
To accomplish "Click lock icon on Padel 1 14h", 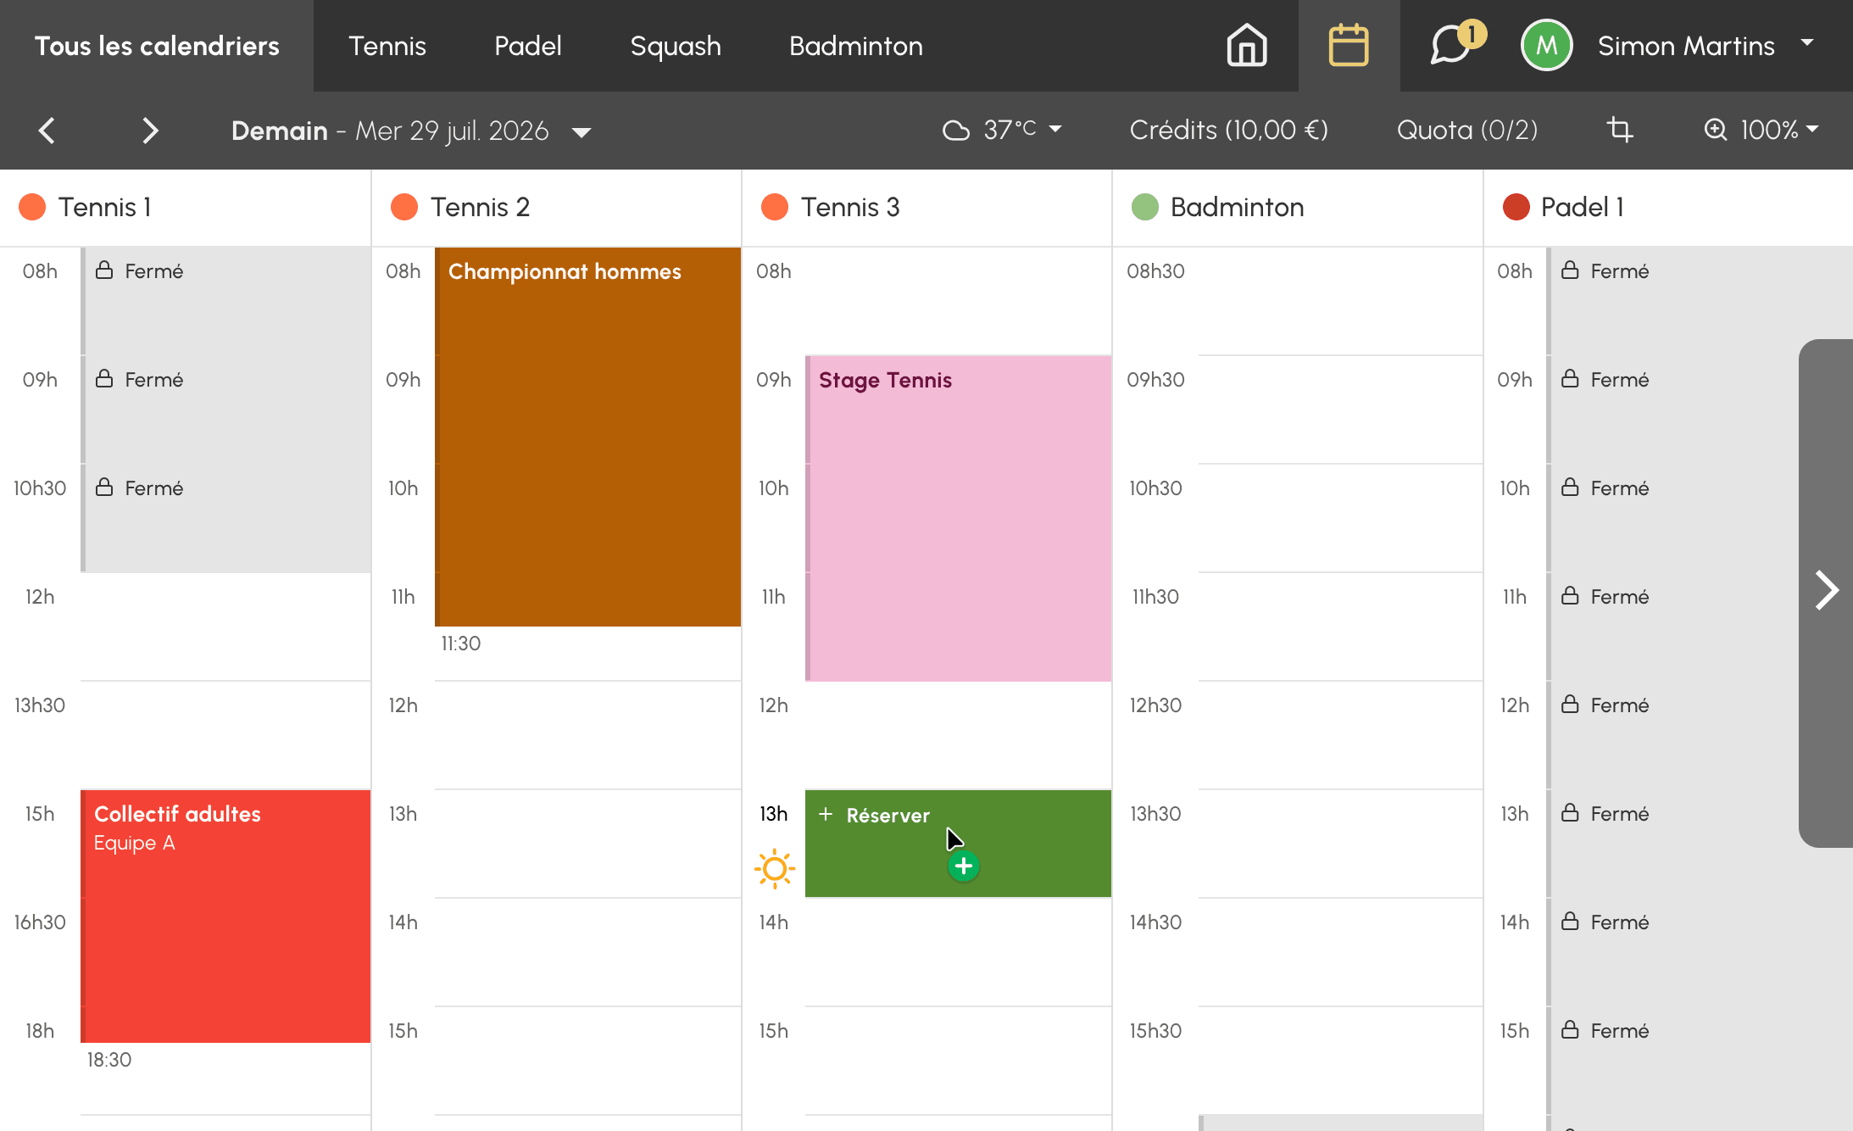I will 1570,922.
